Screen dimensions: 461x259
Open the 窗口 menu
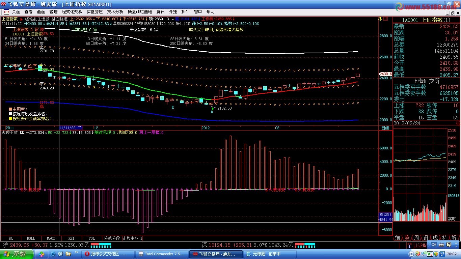point(198,12)
